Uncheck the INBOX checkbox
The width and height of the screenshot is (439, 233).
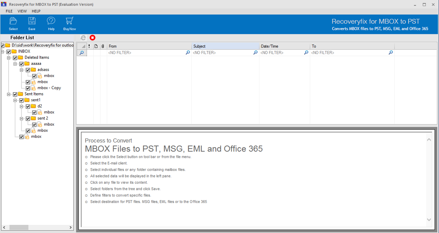(x=9, y=52)
